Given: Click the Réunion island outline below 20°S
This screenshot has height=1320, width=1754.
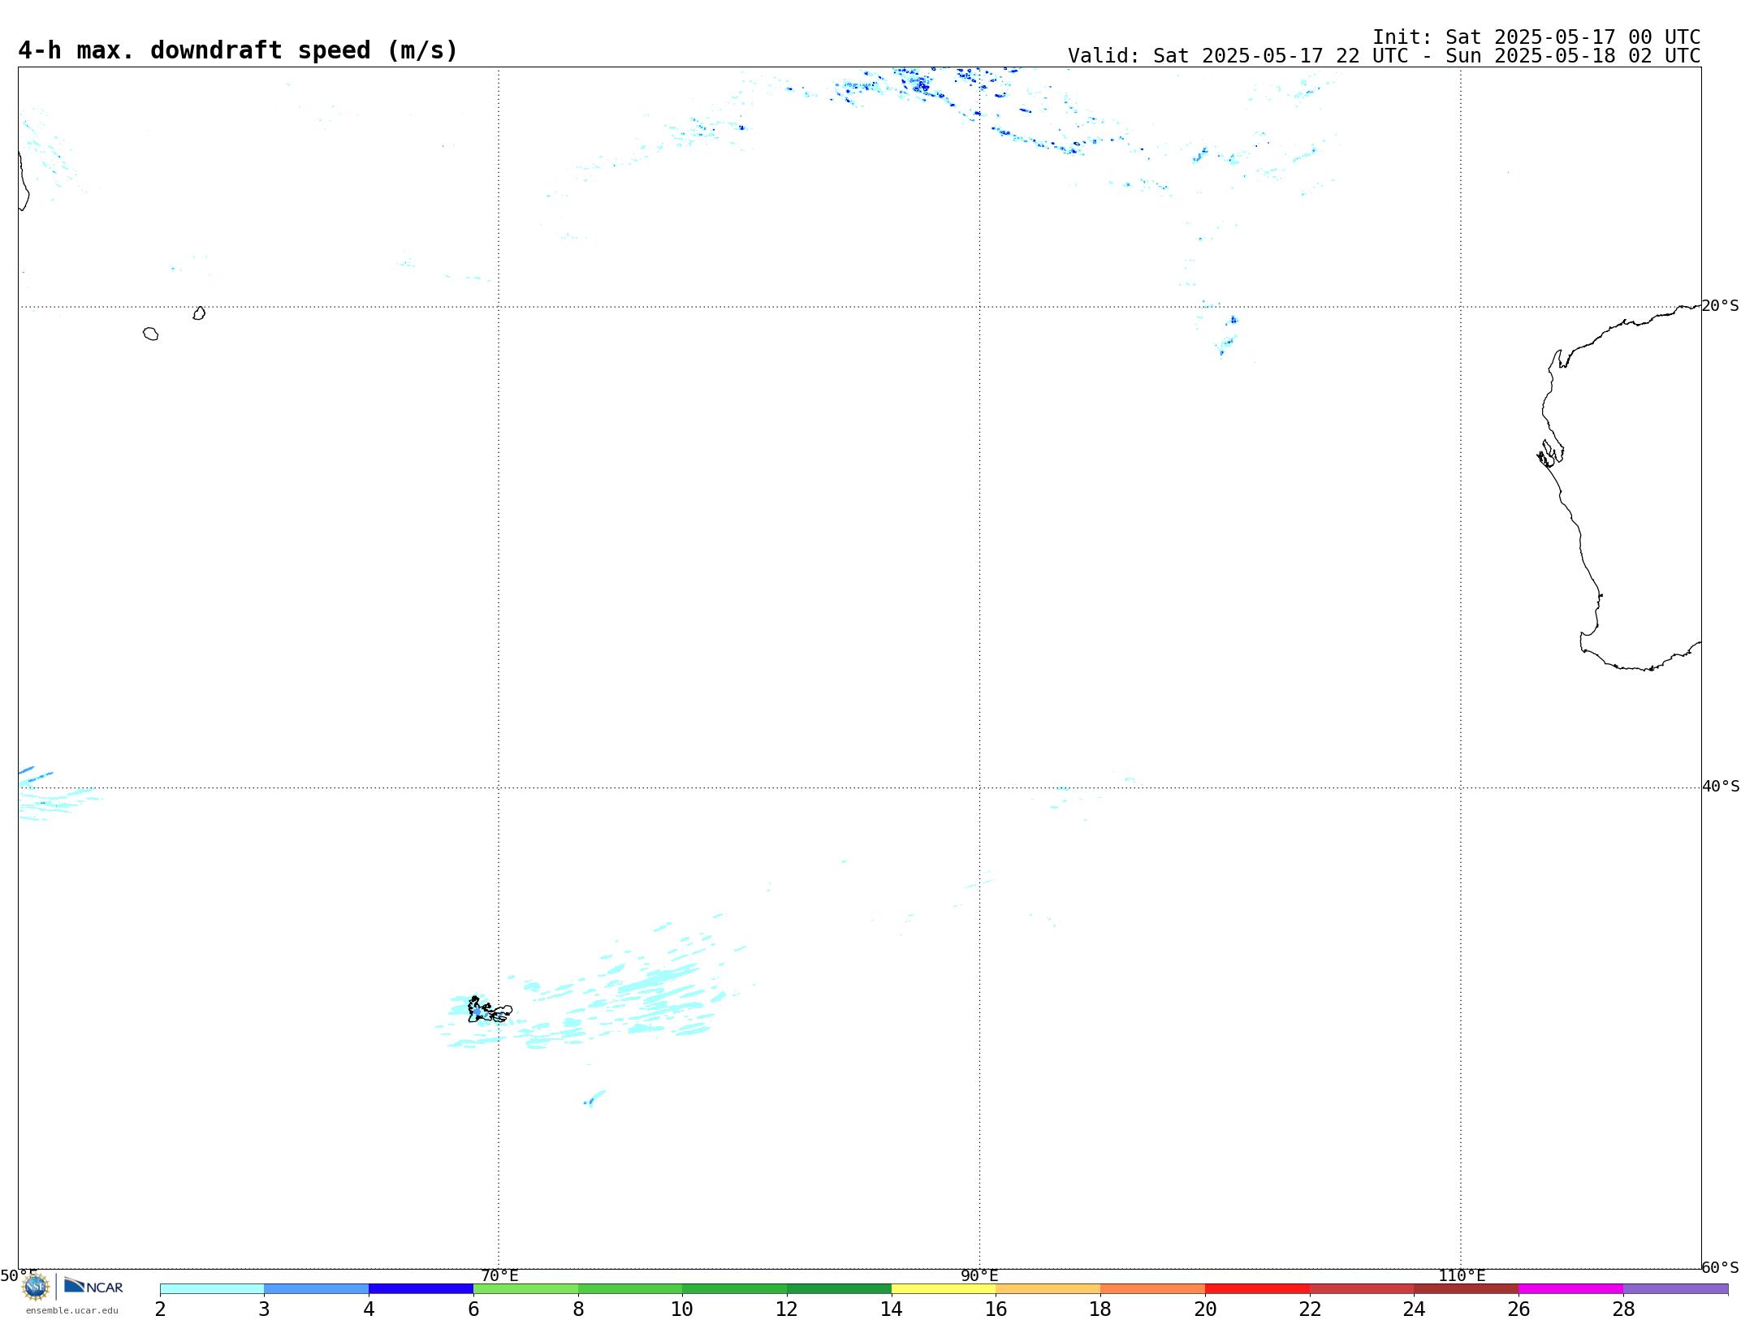Looking at the screenshot, I should click(x=150, y=334).
